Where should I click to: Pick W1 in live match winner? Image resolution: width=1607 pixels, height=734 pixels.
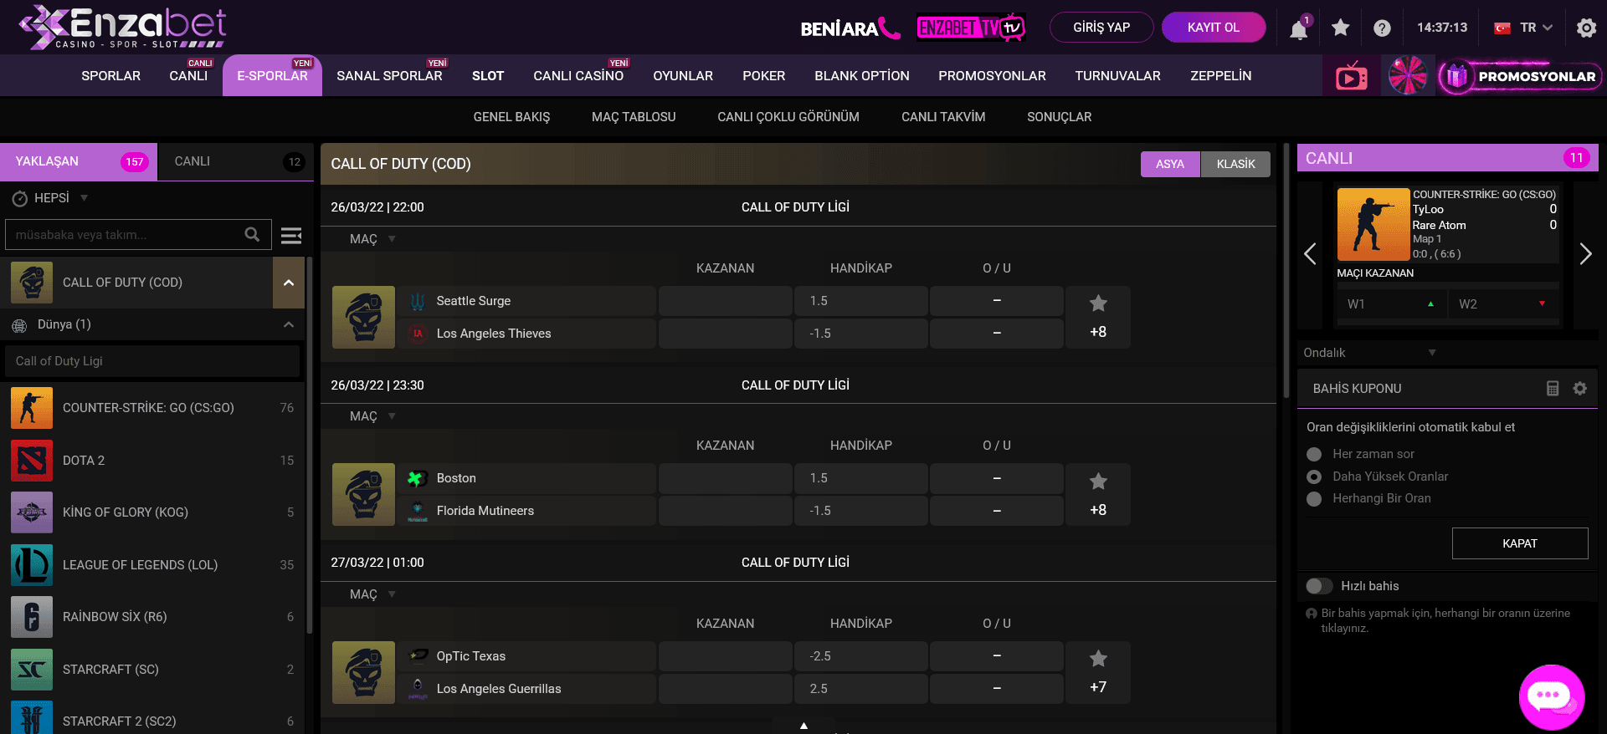(1391, 304)
